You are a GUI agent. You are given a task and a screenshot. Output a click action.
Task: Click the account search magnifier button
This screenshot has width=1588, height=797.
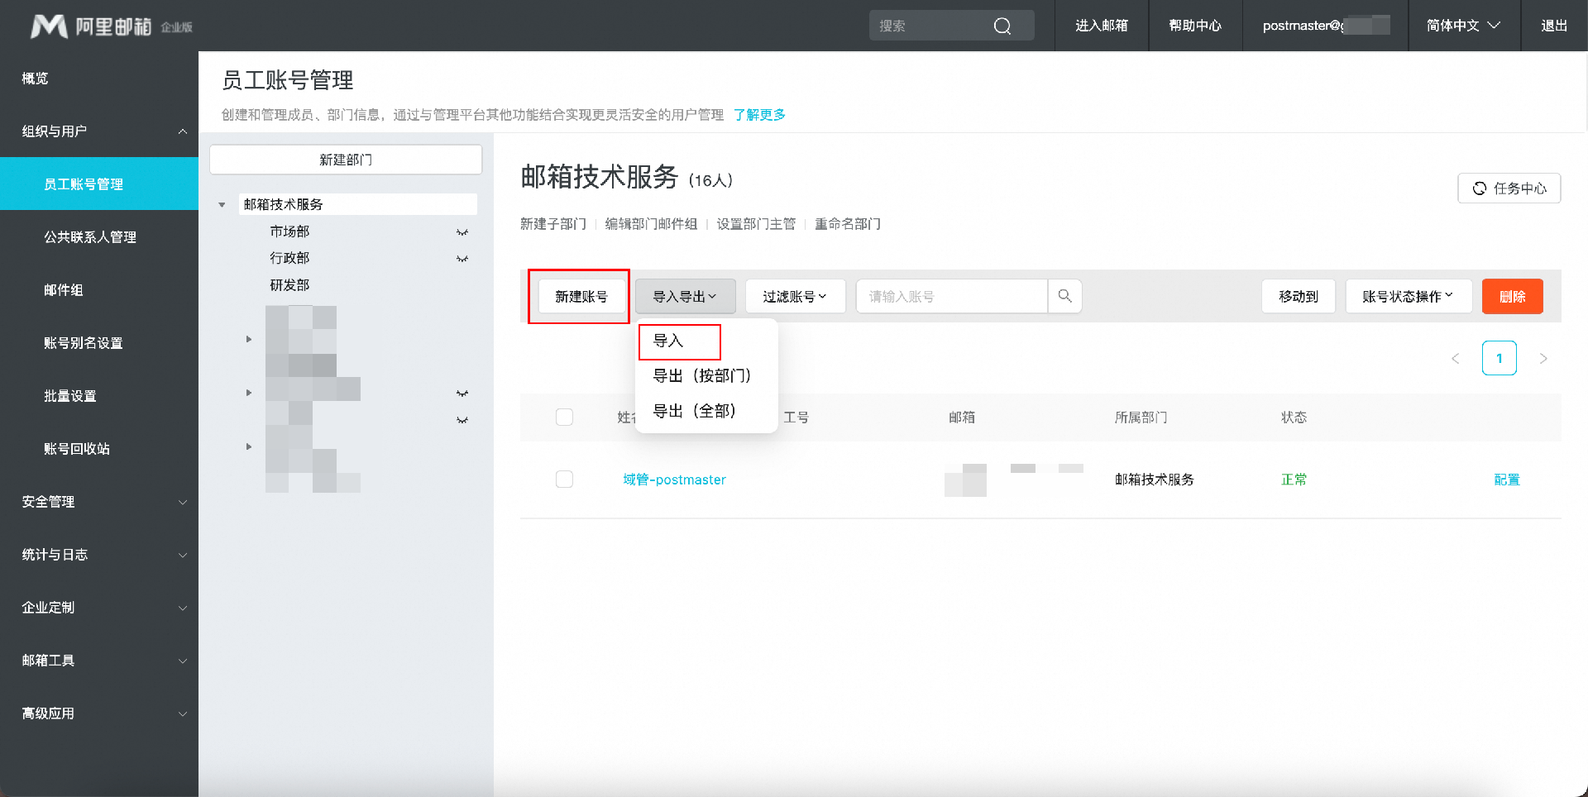point(1064,296)
